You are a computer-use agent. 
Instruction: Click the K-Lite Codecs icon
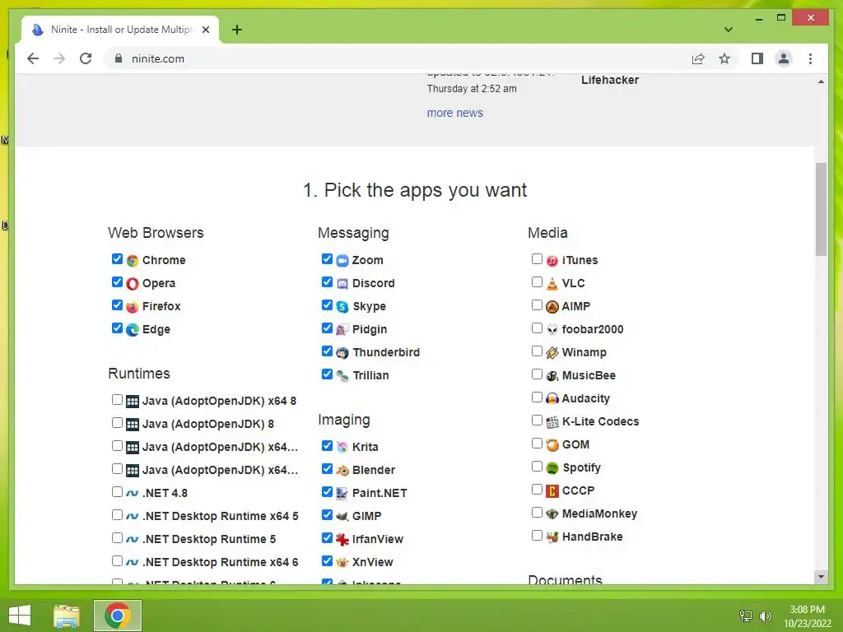(x=552, y=422)
